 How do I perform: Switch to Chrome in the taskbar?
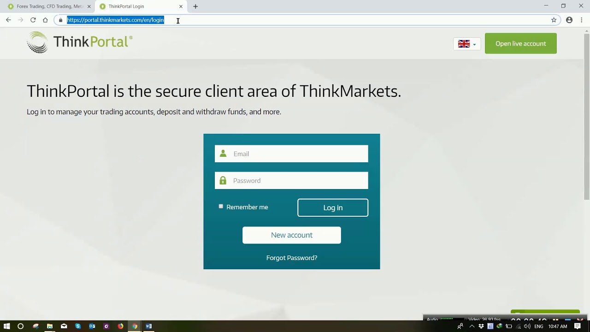(x=135, y=326)
